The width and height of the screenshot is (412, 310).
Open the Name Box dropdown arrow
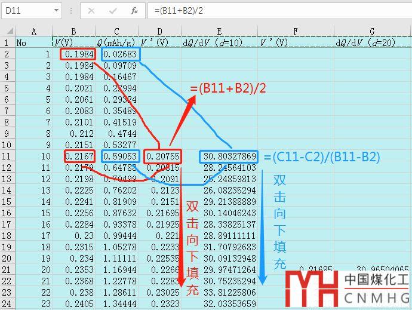pyautogui.click(x=56, y=11)
